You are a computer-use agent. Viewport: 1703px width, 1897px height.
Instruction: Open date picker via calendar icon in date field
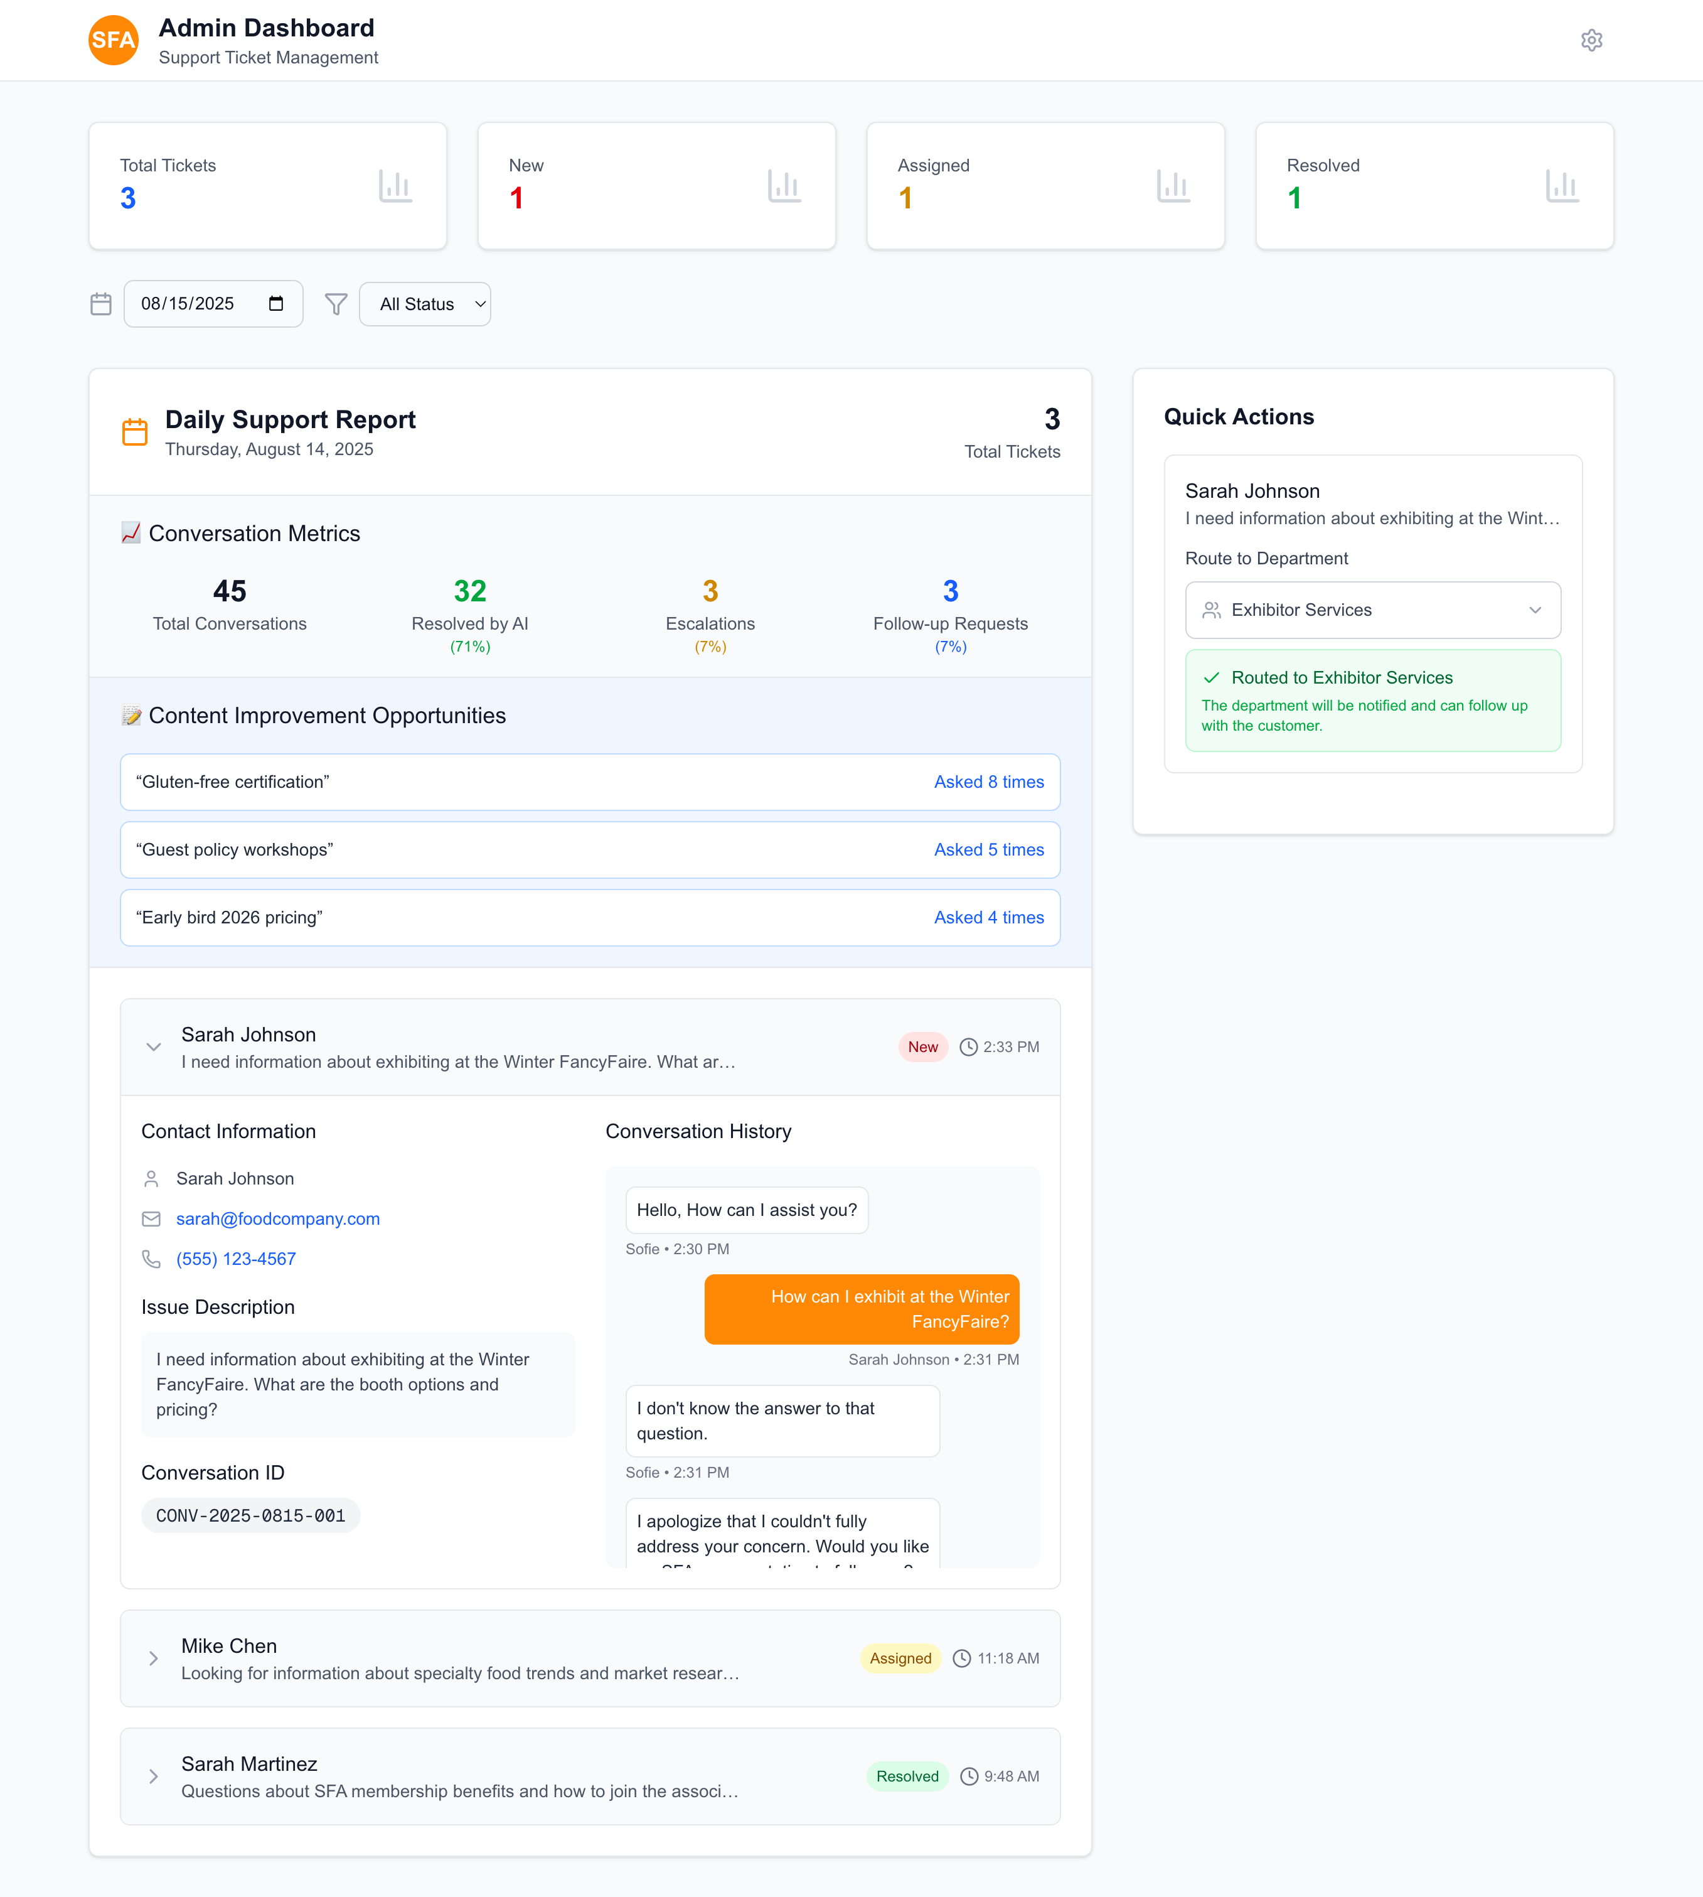[x=276, y=303]
